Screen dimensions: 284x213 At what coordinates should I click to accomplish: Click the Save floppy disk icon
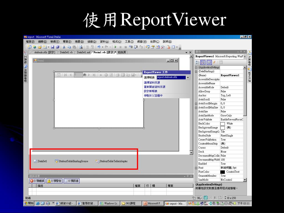tap(52, 47)
